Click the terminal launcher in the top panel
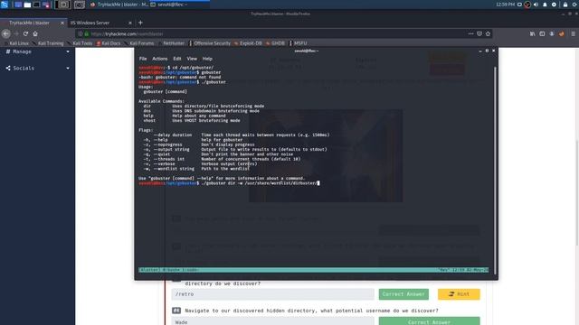The image size is (579, 325). coord(36,5)
